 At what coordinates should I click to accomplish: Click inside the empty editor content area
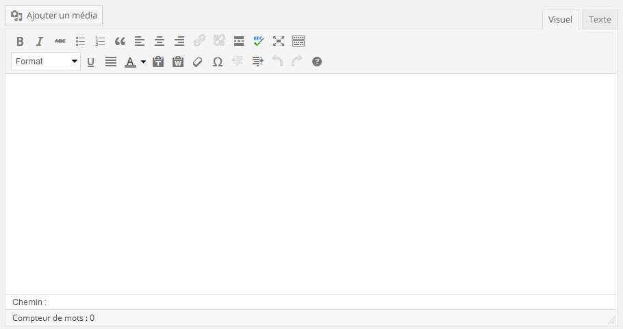[311, 183]
